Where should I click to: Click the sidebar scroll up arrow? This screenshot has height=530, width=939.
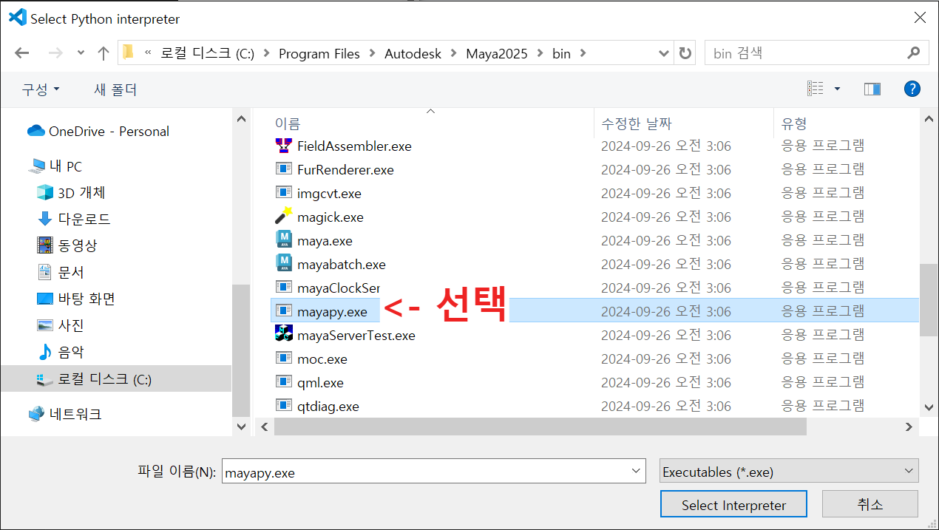coord(241,118)
